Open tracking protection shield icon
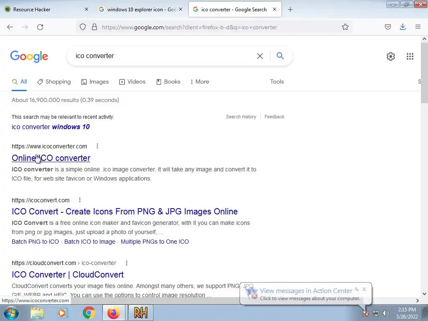 (83, 27)
